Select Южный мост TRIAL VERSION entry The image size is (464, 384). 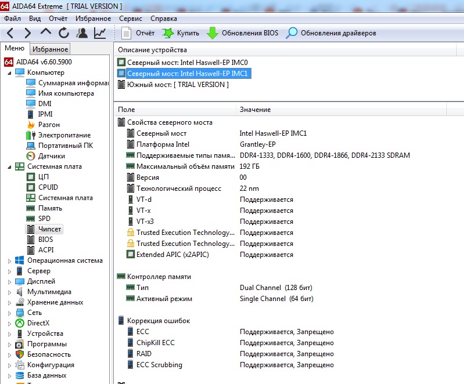pyautogui.click(x=178, y=85)
